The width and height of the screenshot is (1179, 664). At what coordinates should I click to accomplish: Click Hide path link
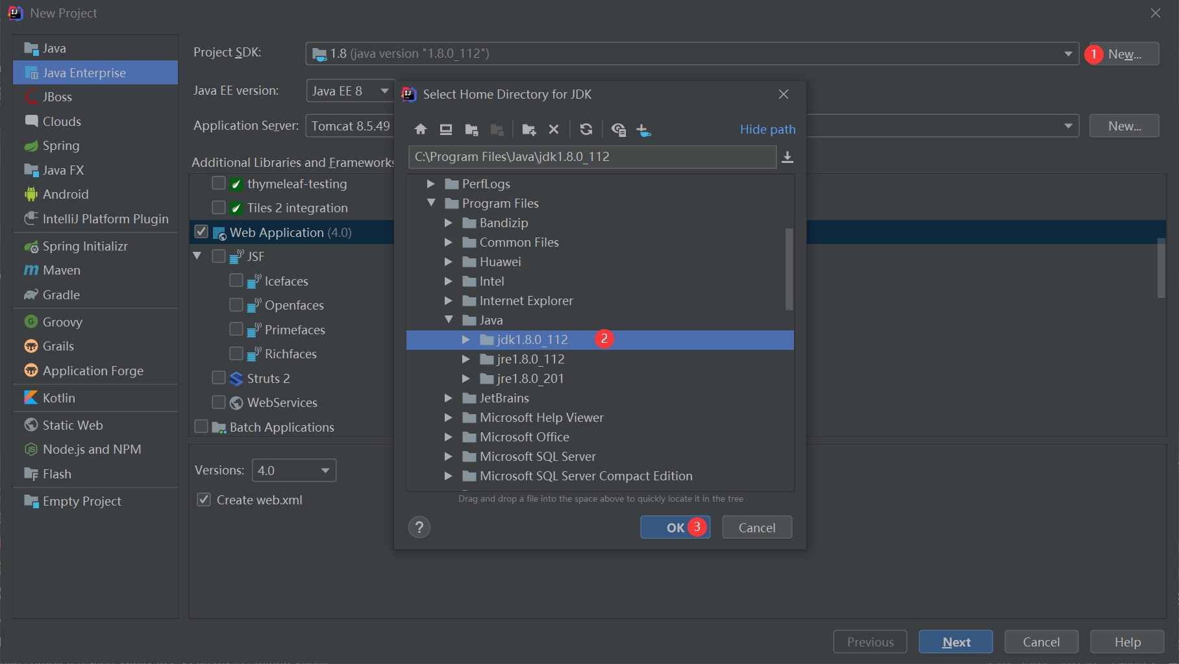tap(767, 129)
